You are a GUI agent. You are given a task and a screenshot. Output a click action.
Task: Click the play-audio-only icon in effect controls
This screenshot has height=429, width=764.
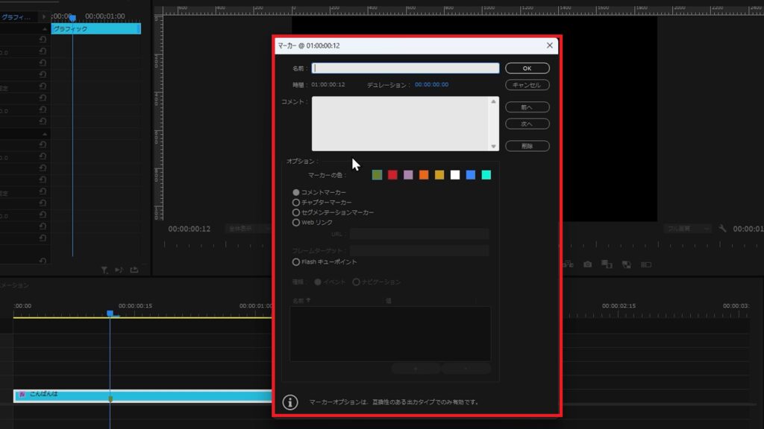[x=119, y=270]
